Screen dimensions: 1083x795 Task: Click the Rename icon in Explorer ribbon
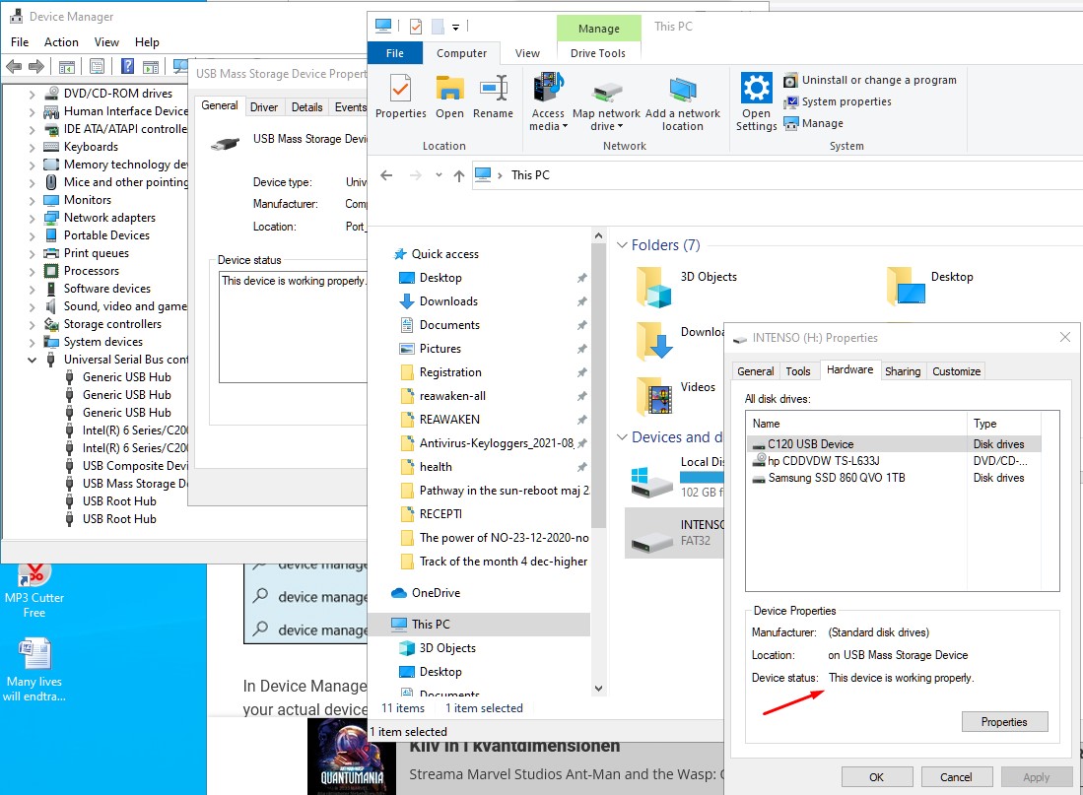point(493,98)
